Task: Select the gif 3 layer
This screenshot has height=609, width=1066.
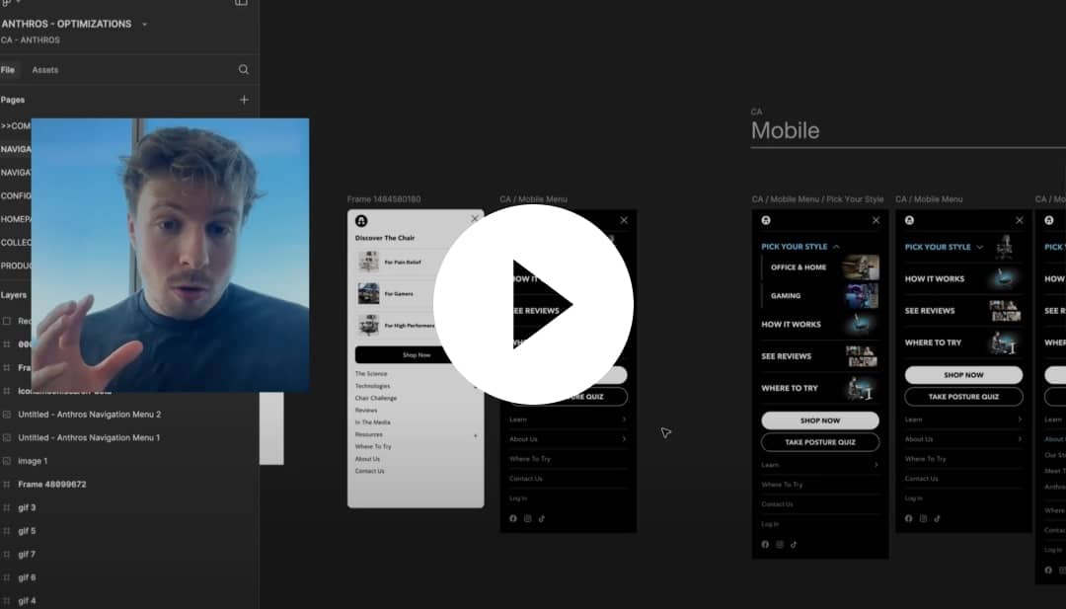Action: pos(27,507)
